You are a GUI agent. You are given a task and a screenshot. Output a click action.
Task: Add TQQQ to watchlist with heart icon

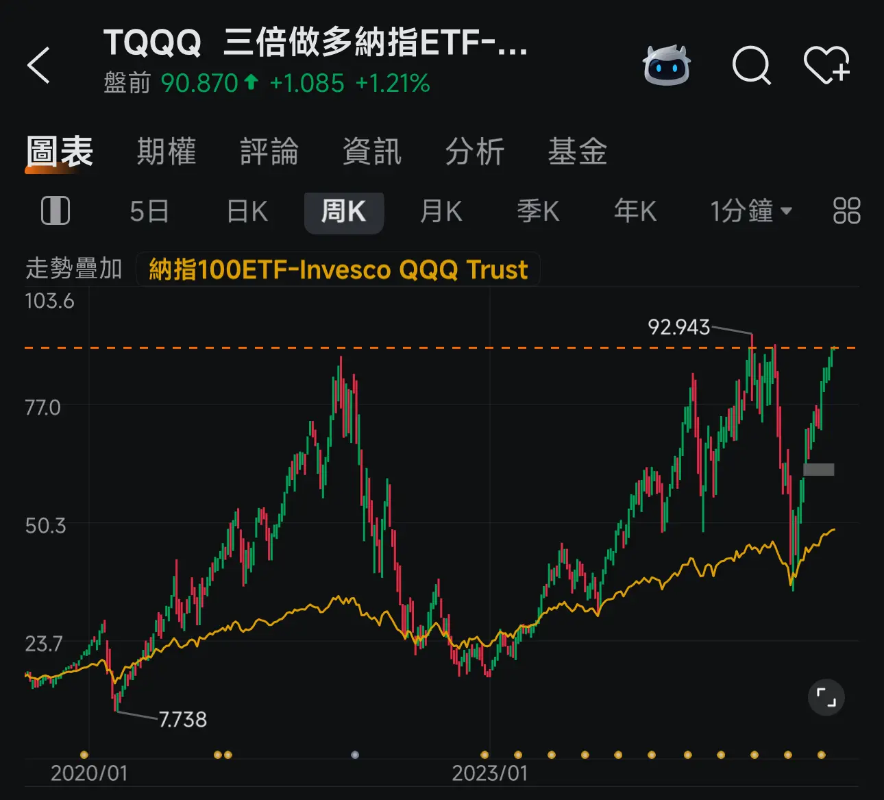coord(826,65)
